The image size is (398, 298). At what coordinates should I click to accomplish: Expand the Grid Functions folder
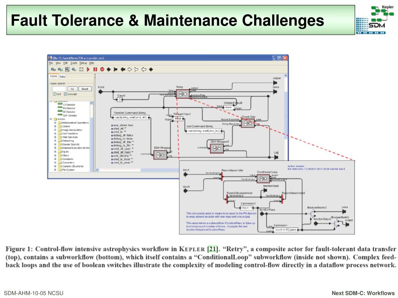pyautogui.click(x=55, y=133)
